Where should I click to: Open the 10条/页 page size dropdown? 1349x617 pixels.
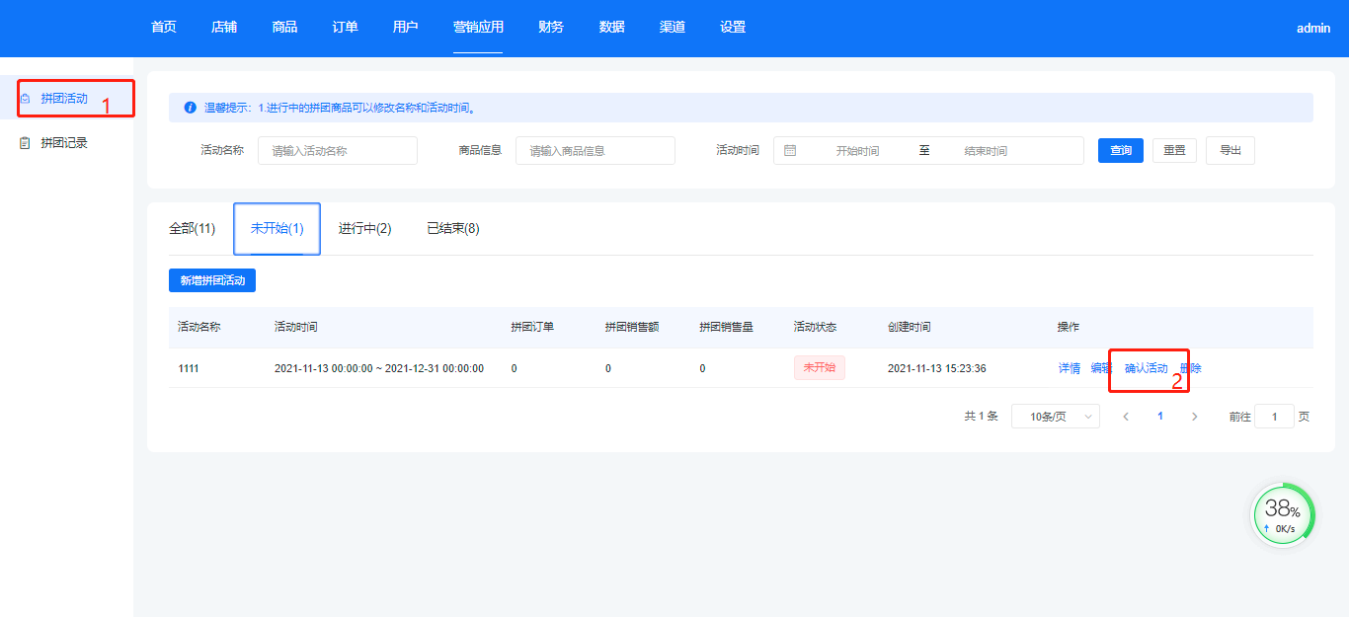click(1055, 417)
